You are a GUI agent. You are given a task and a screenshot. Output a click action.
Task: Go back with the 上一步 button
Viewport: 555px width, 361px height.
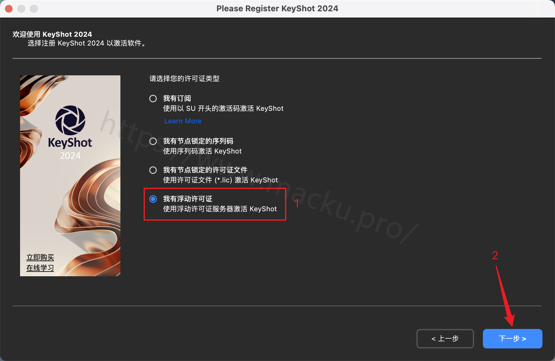(445, 338)
